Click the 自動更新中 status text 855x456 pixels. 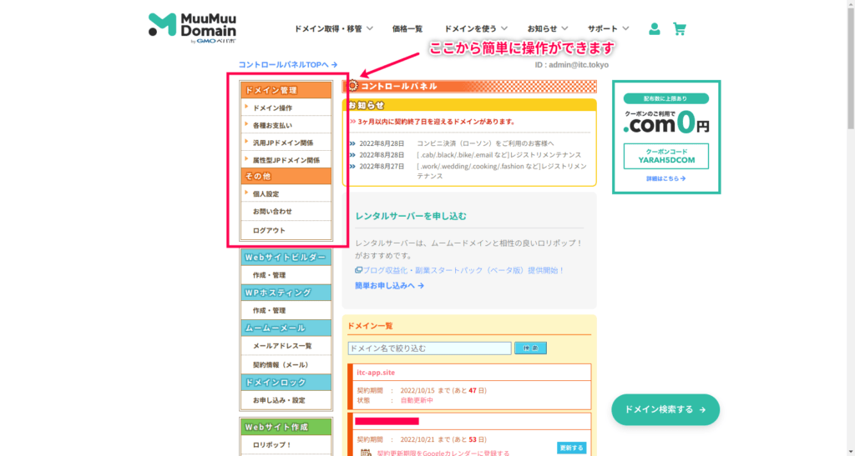(x=417, y=400)
